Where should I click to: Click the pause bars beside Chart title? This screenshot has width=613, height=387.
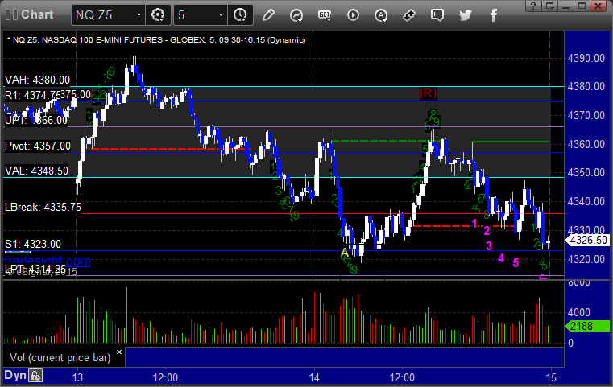pyautogui.click(x=11, y=14)
